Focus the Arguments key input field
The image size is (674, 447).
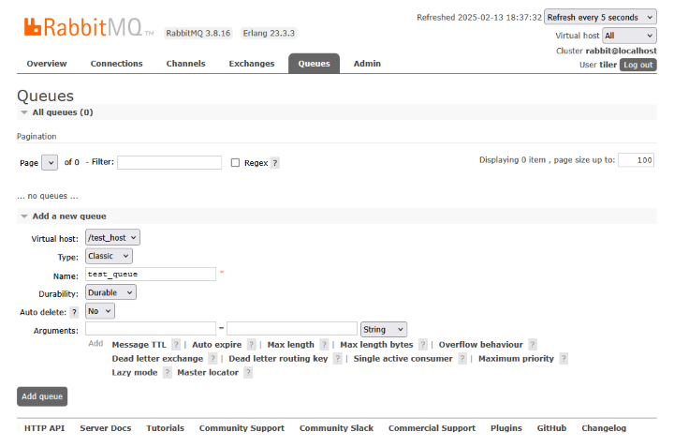click(151, 329)
